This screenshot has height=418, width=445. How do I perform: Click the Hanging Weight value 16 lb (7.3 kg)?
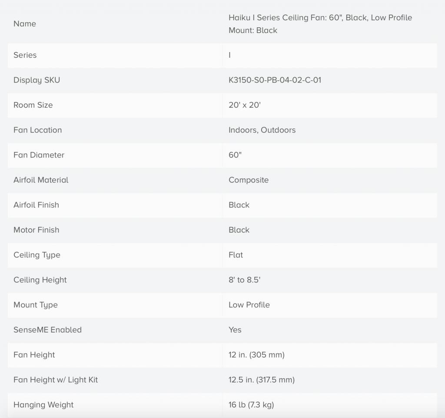(x=251, y=405)
